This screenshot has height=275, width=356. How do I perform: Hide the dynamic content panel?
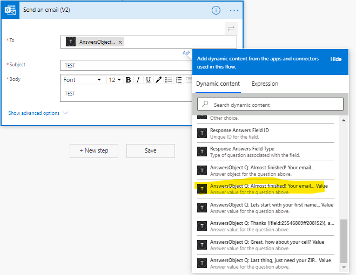336,59
